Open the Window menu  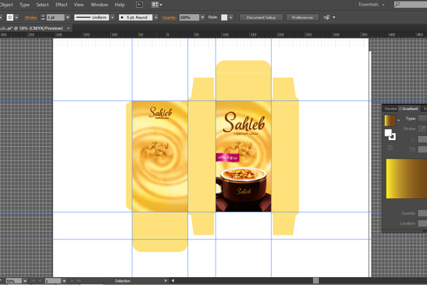click(99, 4)
